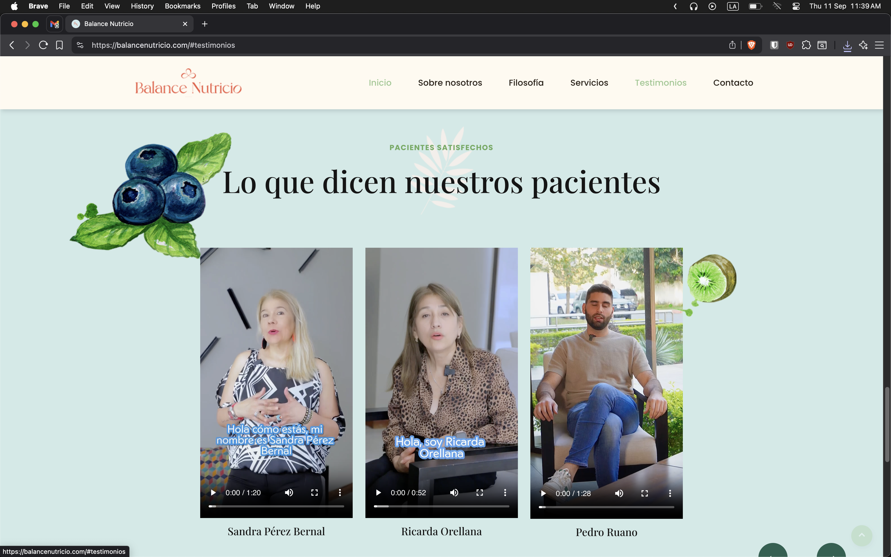Open the browser extensions puzzle icon
Image resolution: width=891 pixels, height=557 pixels.
806,45
